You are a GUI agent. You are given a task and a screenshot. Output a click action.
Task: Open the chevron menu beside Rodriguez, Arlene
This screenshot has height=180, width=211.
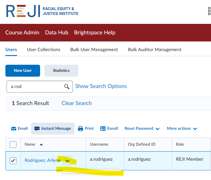67,161
